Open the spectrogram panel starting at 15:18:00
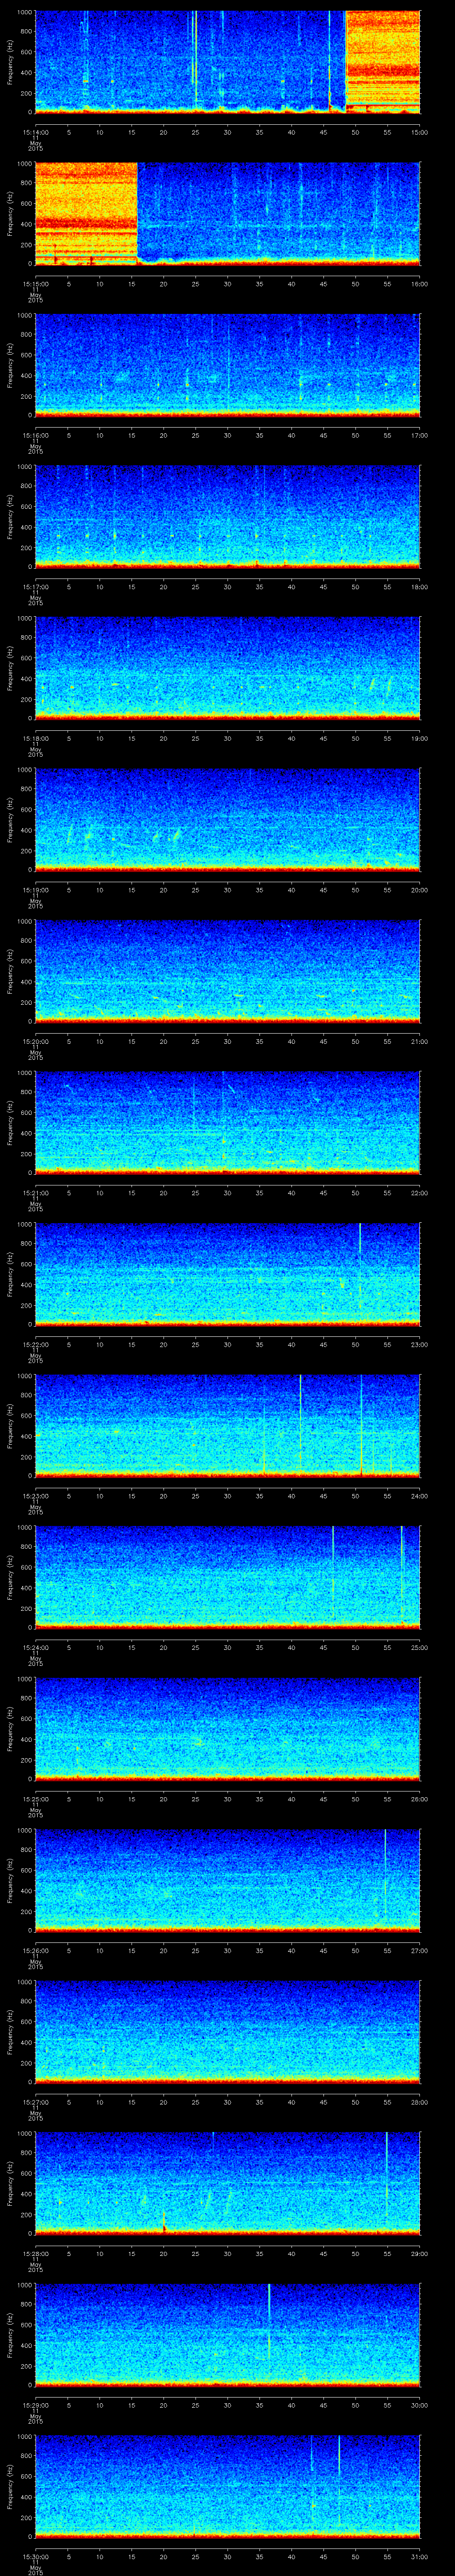 click(x=227, y=668)
